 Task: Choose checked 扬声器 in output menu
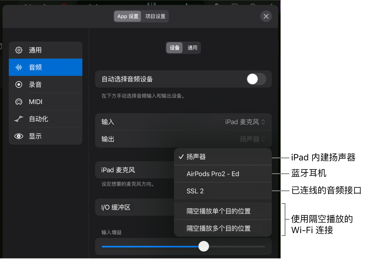223,156
